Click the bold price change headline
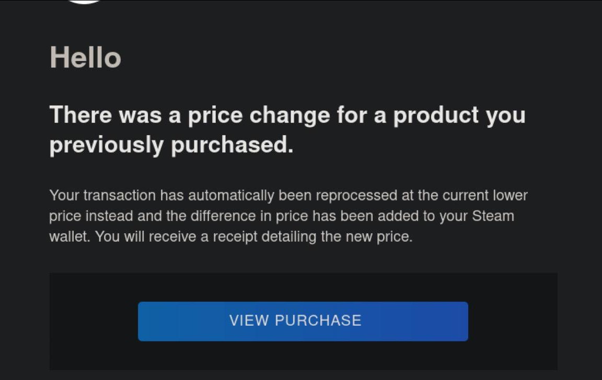 pyautogui.click(x=287, y=129)
